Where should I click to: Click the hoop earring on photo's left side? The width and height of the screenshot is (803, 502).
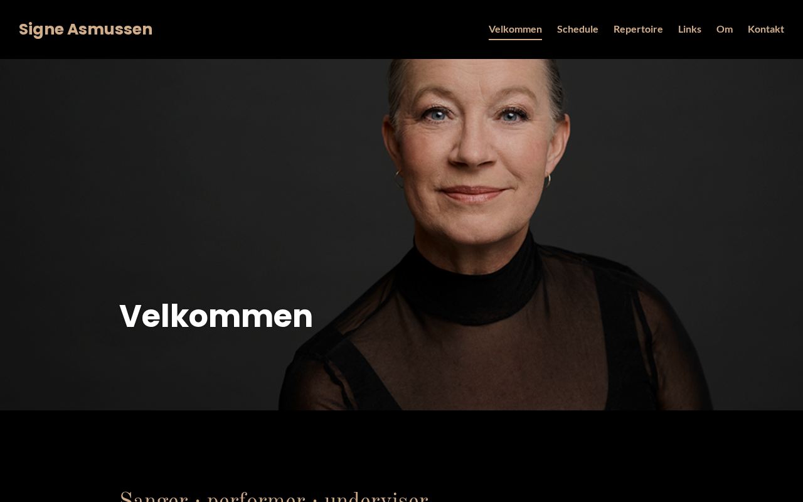click(400, 179)
